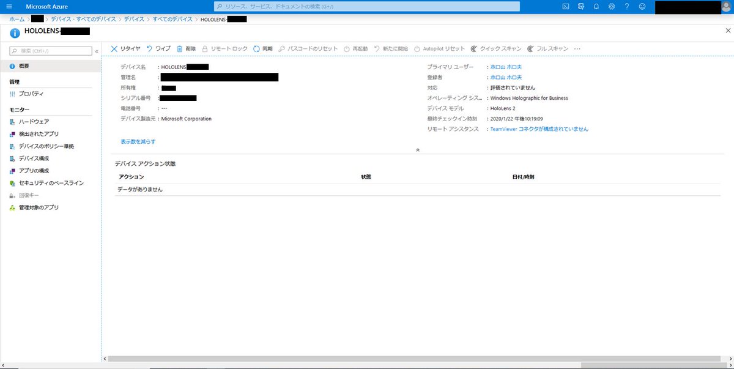This screenshot has width=734, height=369.
Task: Click the top resource search box
Action: tap(367, 6)
